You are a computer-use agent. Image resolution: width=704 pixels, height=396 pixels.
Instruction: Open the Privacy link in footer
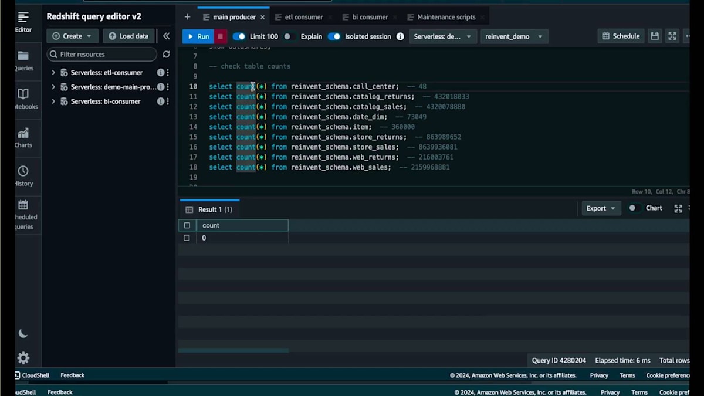(599, 375)
